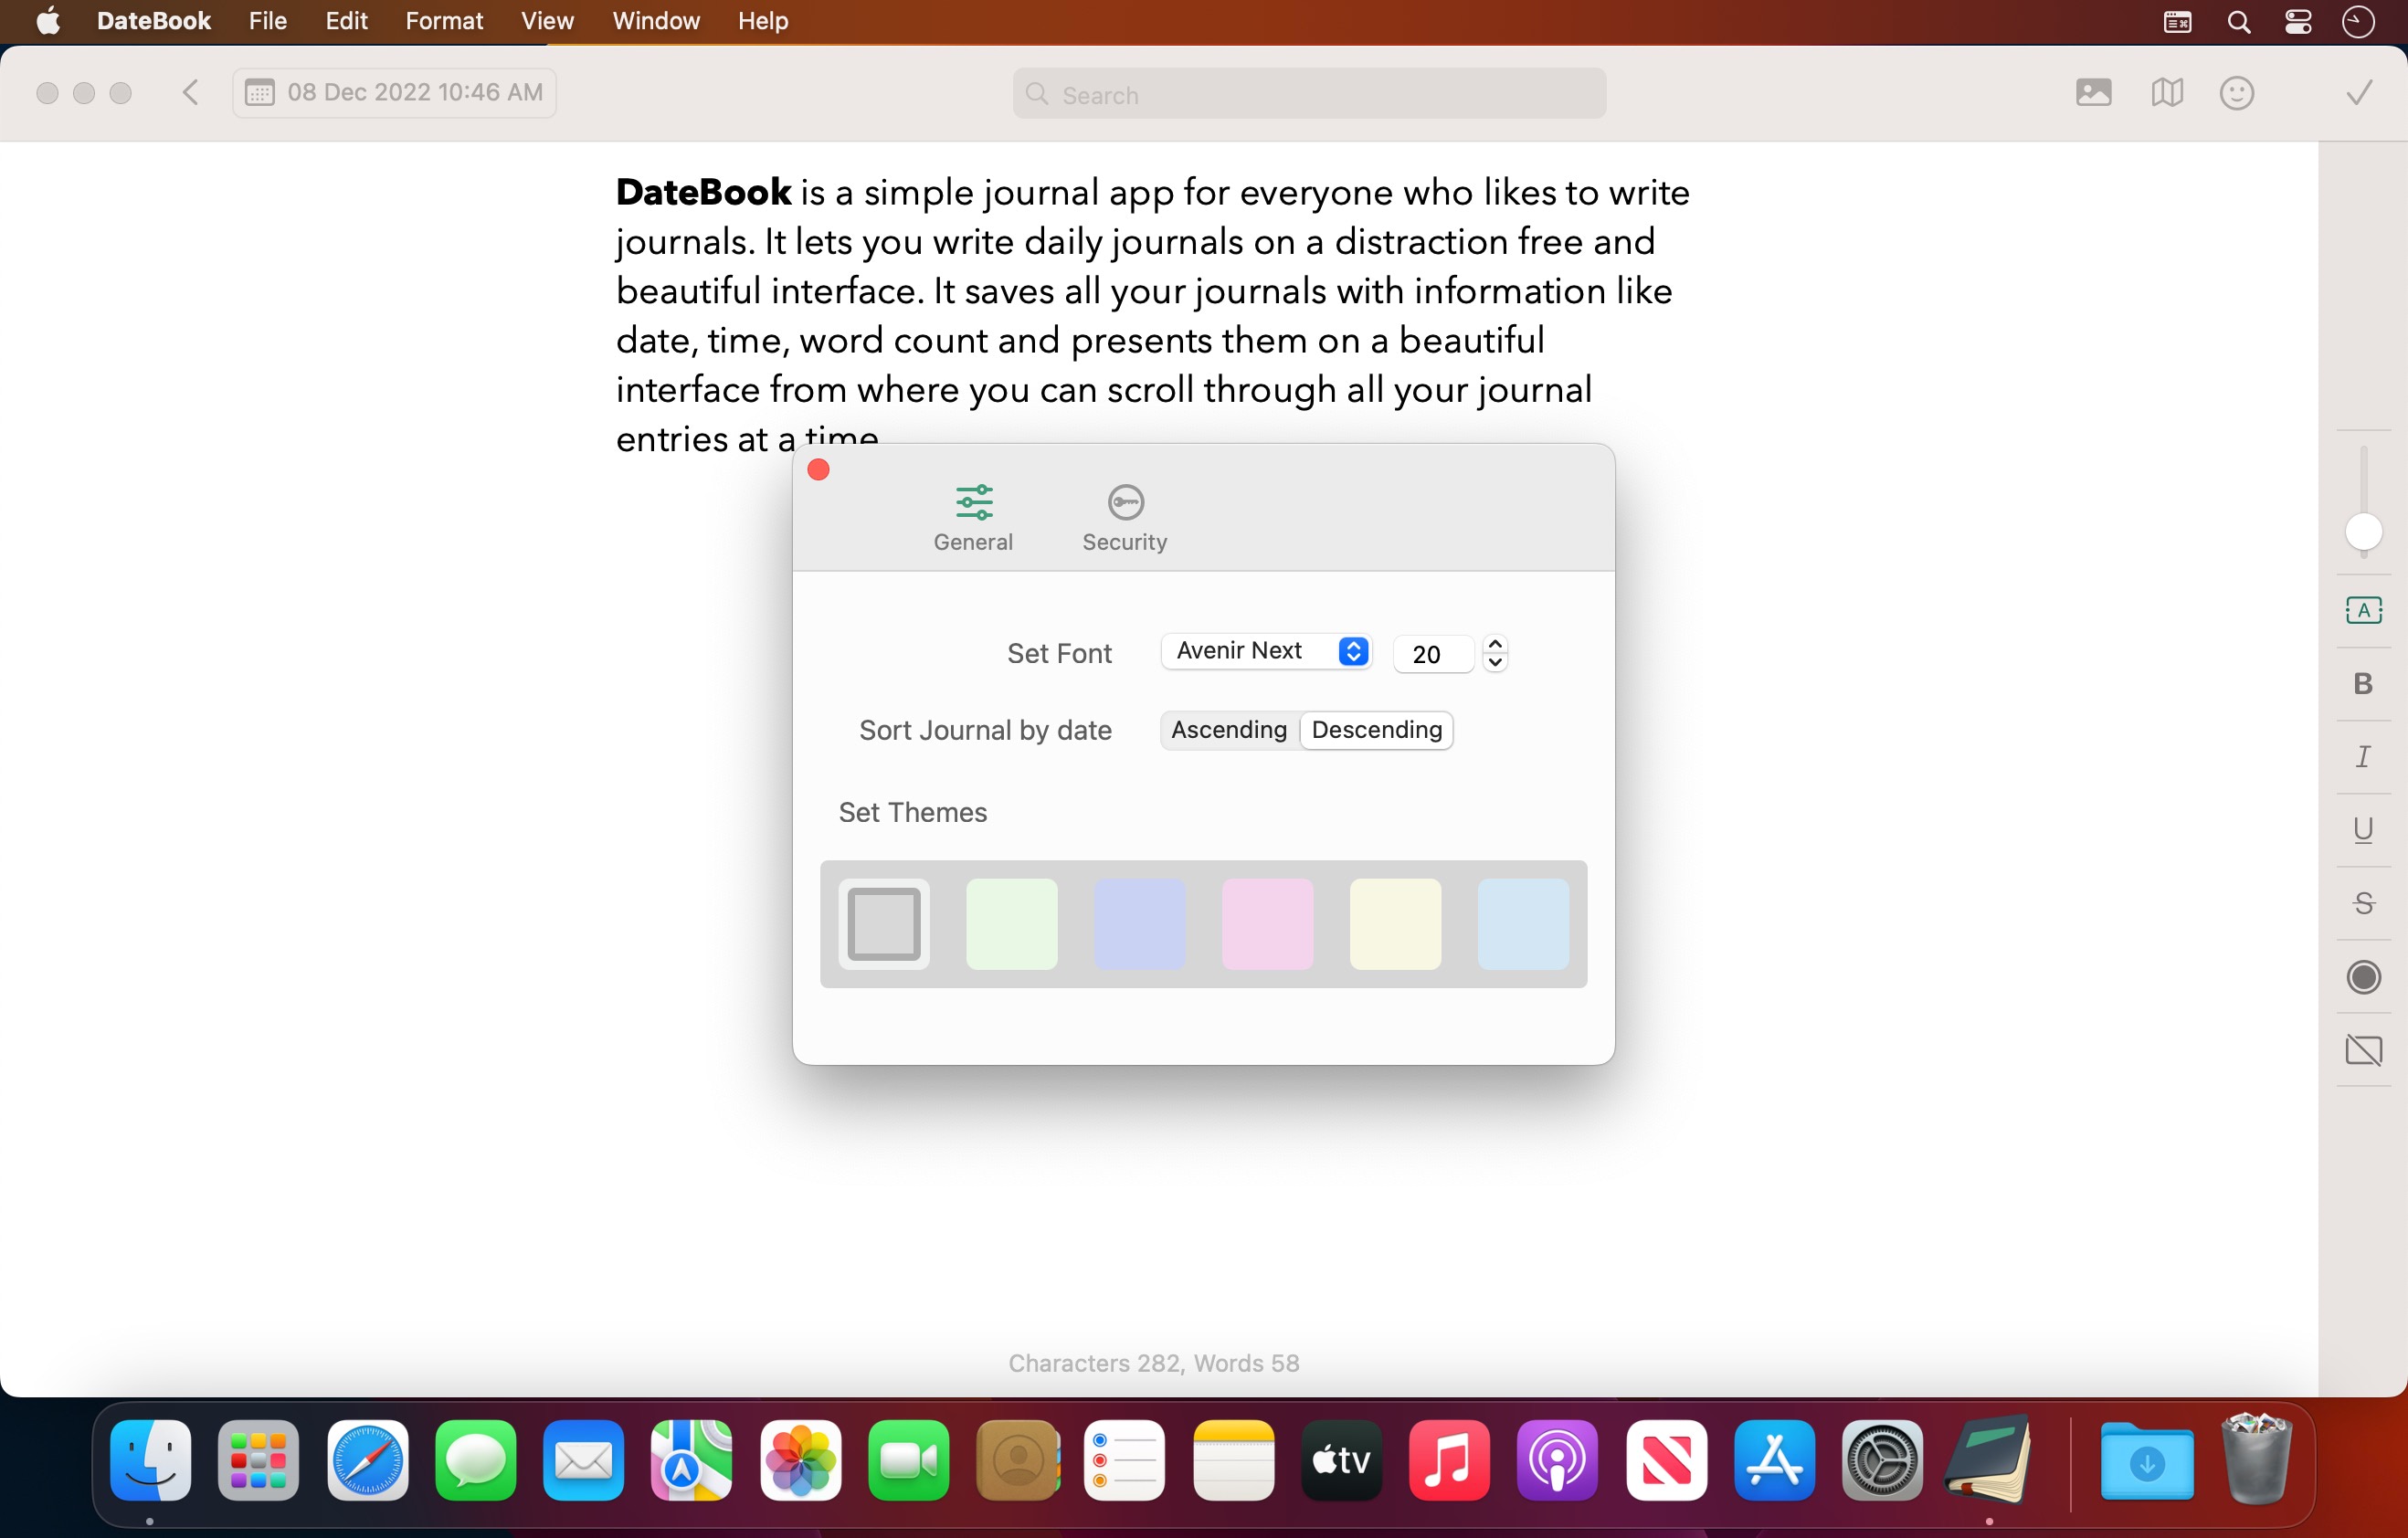Viewport: 2408px width, 1538px height.
Task: Select the light blue theme swatch
Action: click(x=1523, y=924)
